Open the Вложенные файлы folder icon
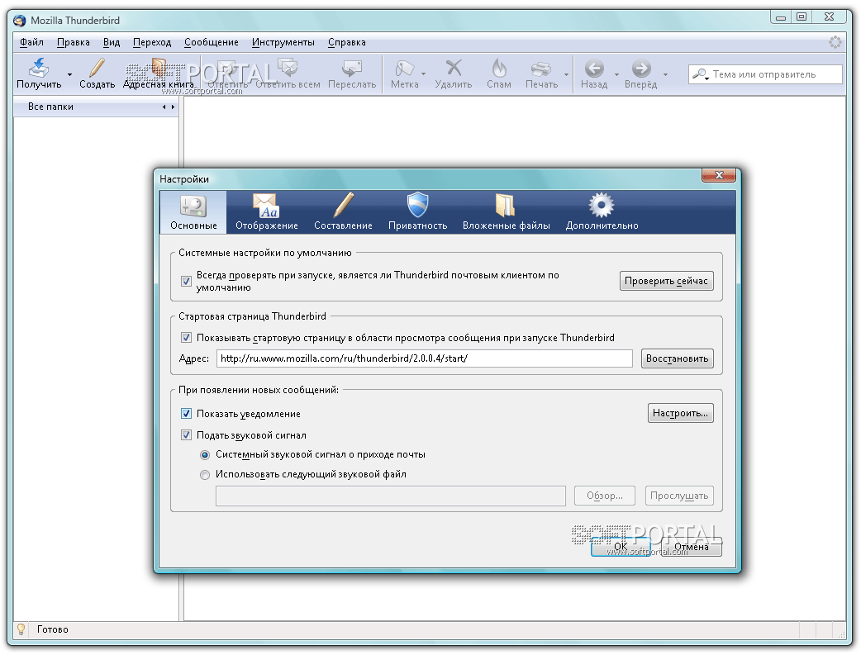Viewport: 861px width, 655px height. point(504,206)
